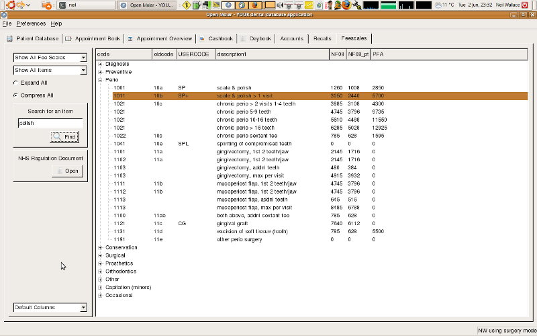Click the ruler and triangle panel icon
The height and width of the screenshot is (336, 537).
pyautogui.click(x=216, y=5)
